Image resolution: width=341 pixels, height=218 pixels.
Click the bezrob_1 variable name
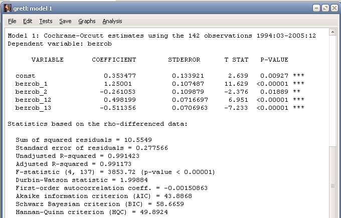click(x=31, y=84)
